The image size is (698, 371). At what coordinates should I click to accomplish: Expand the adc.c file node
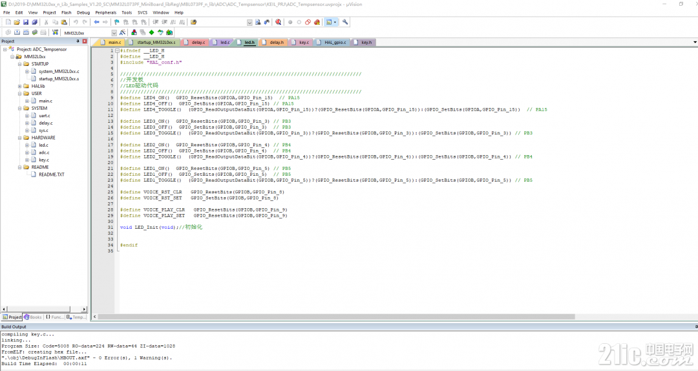coord(26,153)
